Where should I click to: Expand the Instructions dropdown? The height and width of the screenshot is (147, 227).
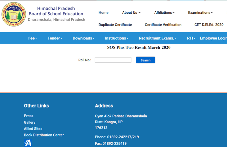click(116, 38)
